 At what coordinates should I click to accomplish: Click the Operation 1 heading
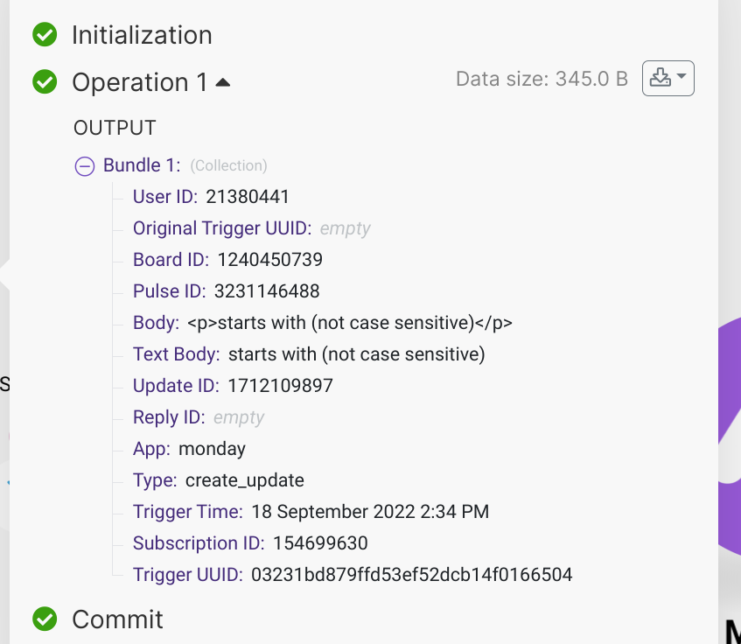pos(139,82)
